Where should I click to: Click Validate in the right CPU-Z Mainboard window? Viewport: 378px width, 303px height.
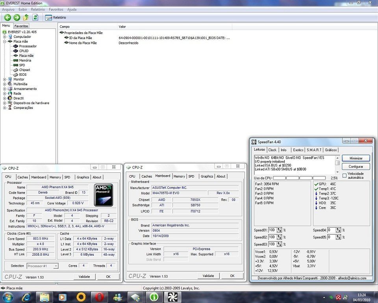pyautogui.click(x=208, y=276)
